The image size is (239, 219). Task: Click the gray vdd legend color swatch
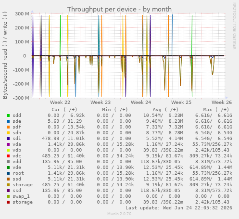point(8,162)
